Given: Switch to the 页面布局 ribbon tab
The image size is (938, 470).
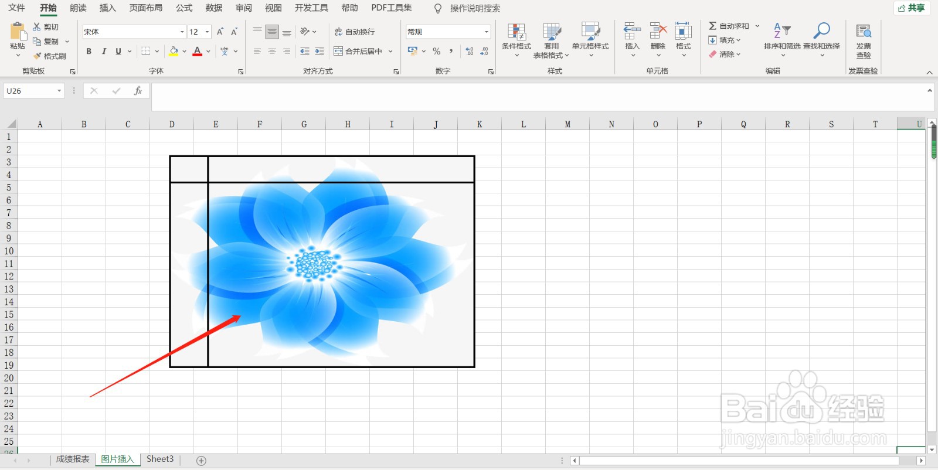Looking at the screenshot, I should pos(146,8).
